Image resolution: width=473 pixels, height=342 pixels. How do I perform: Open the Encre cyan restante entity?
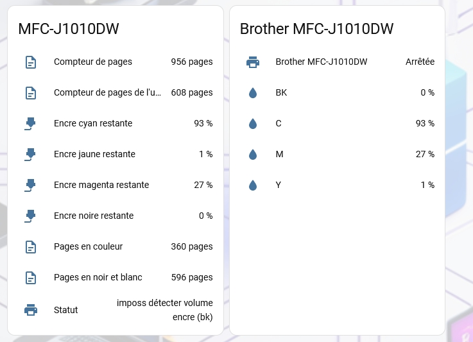(x=93, y=123)
